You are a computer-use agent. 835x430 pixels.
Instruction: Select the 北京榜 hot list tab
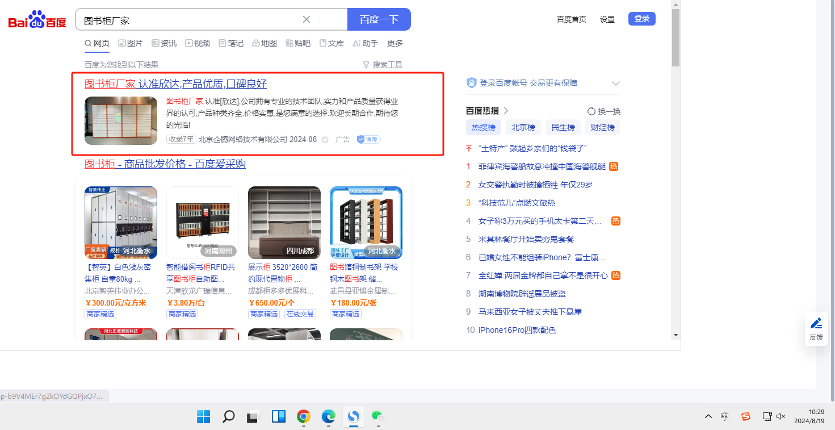coord(523,127)
